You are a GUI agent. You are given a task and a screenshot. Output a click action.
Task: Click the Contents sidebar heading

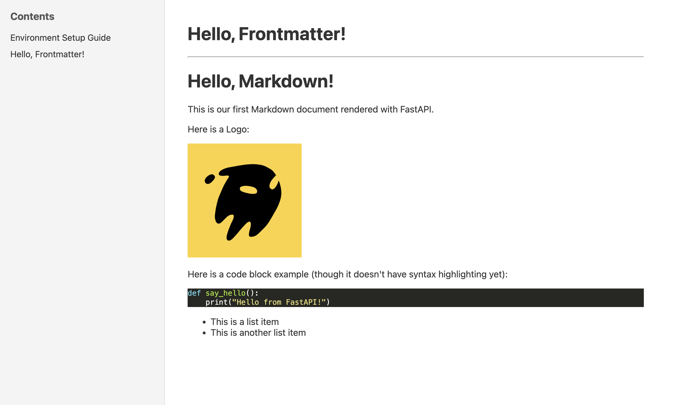[32, 17]
